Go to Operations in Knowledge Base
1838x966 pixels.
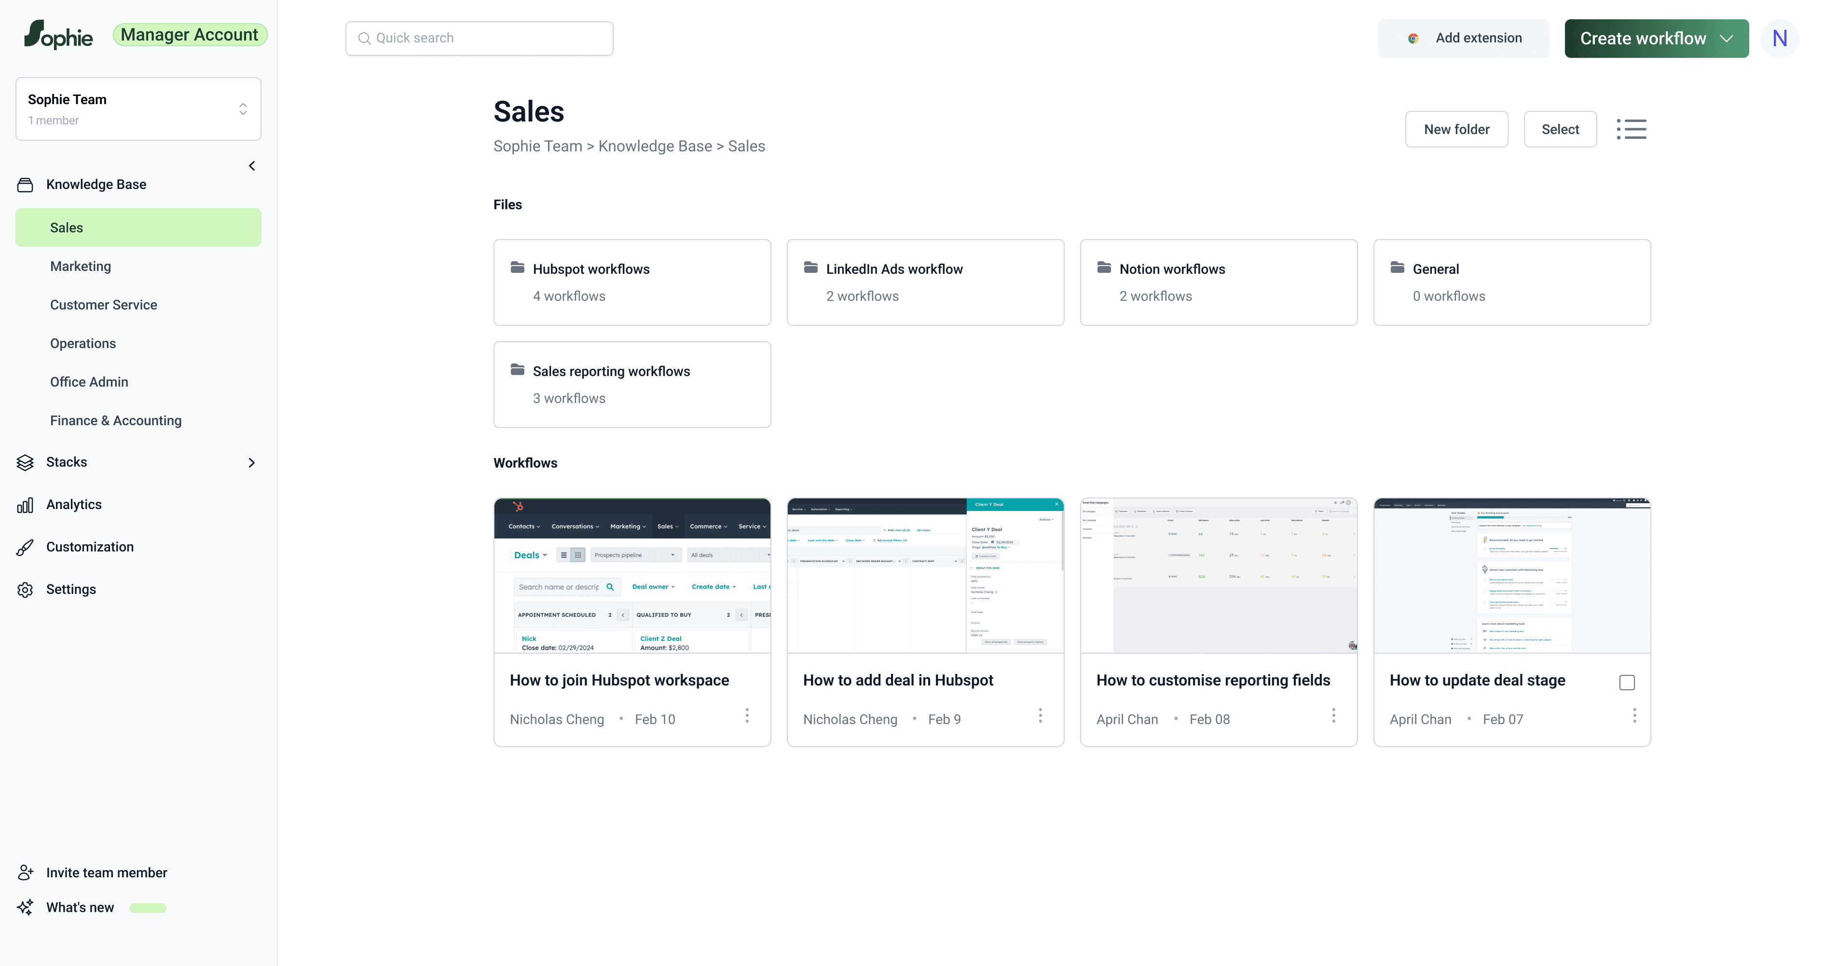[x=83, y=343]
